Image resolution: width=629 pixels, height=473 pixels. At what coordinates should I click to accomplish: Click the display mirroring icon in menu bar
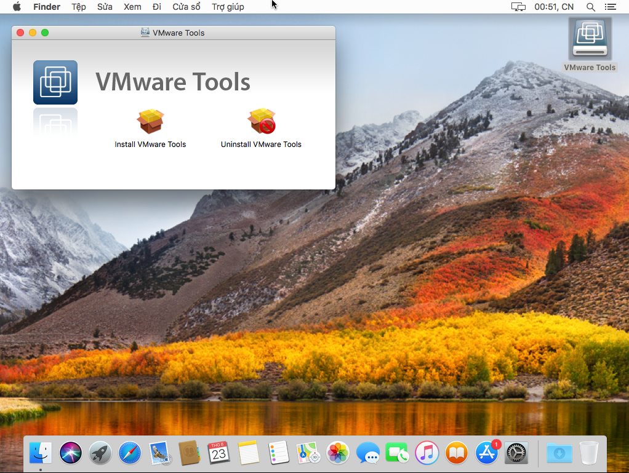(518, 7)
